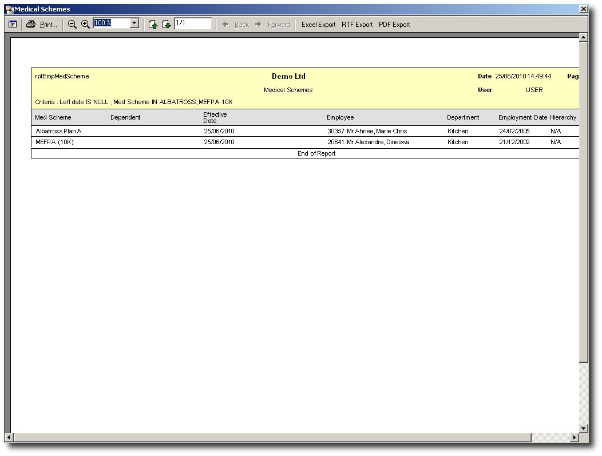Go to next page using down arrow icon
Screen dimensions: 602x456
point(166,25)
